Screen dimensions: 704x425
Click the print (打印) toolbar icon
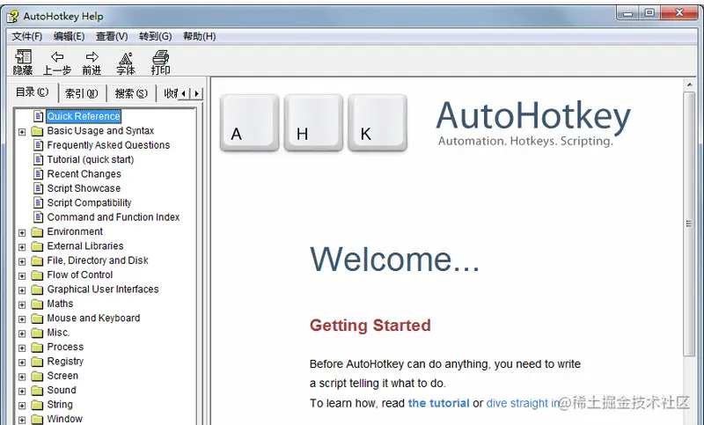(x=160, y=57)
